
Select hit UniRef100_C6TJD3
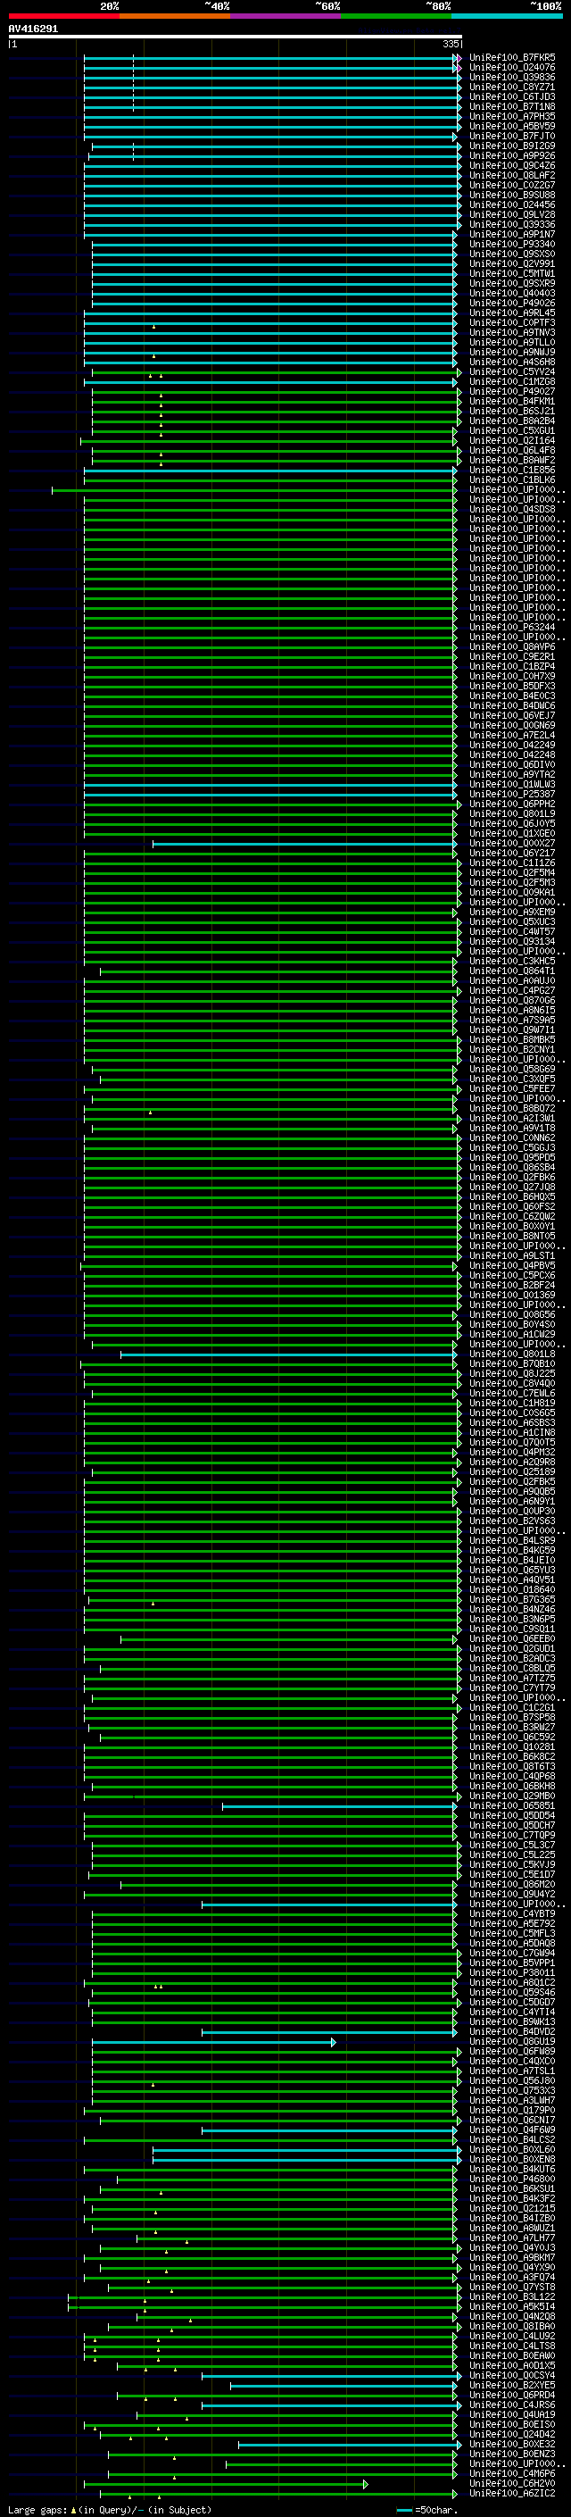click(x=512, y=96)
